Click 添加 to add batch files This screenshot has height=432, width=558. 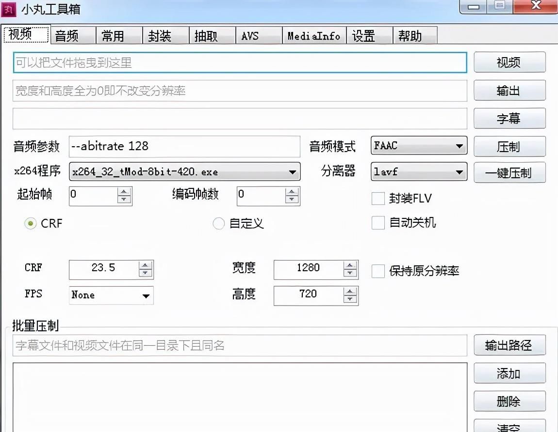[x=509, y=373]
